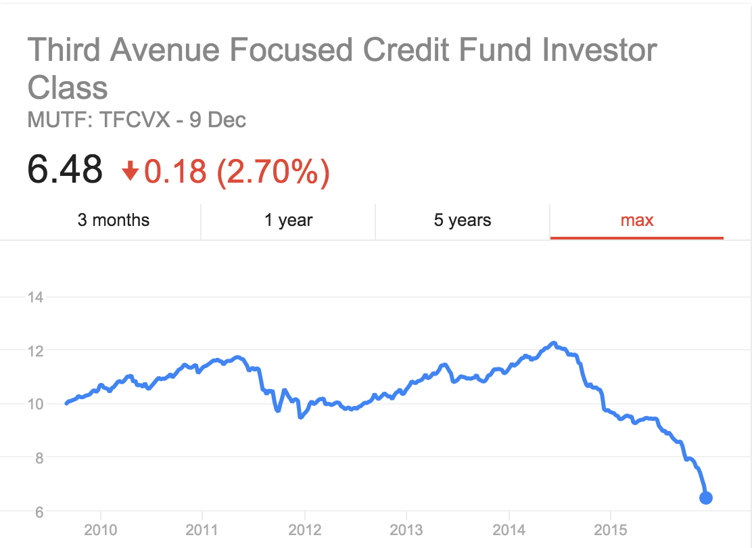Click the red down arrow icon
The image size is (752, 548).
[130, 172]
